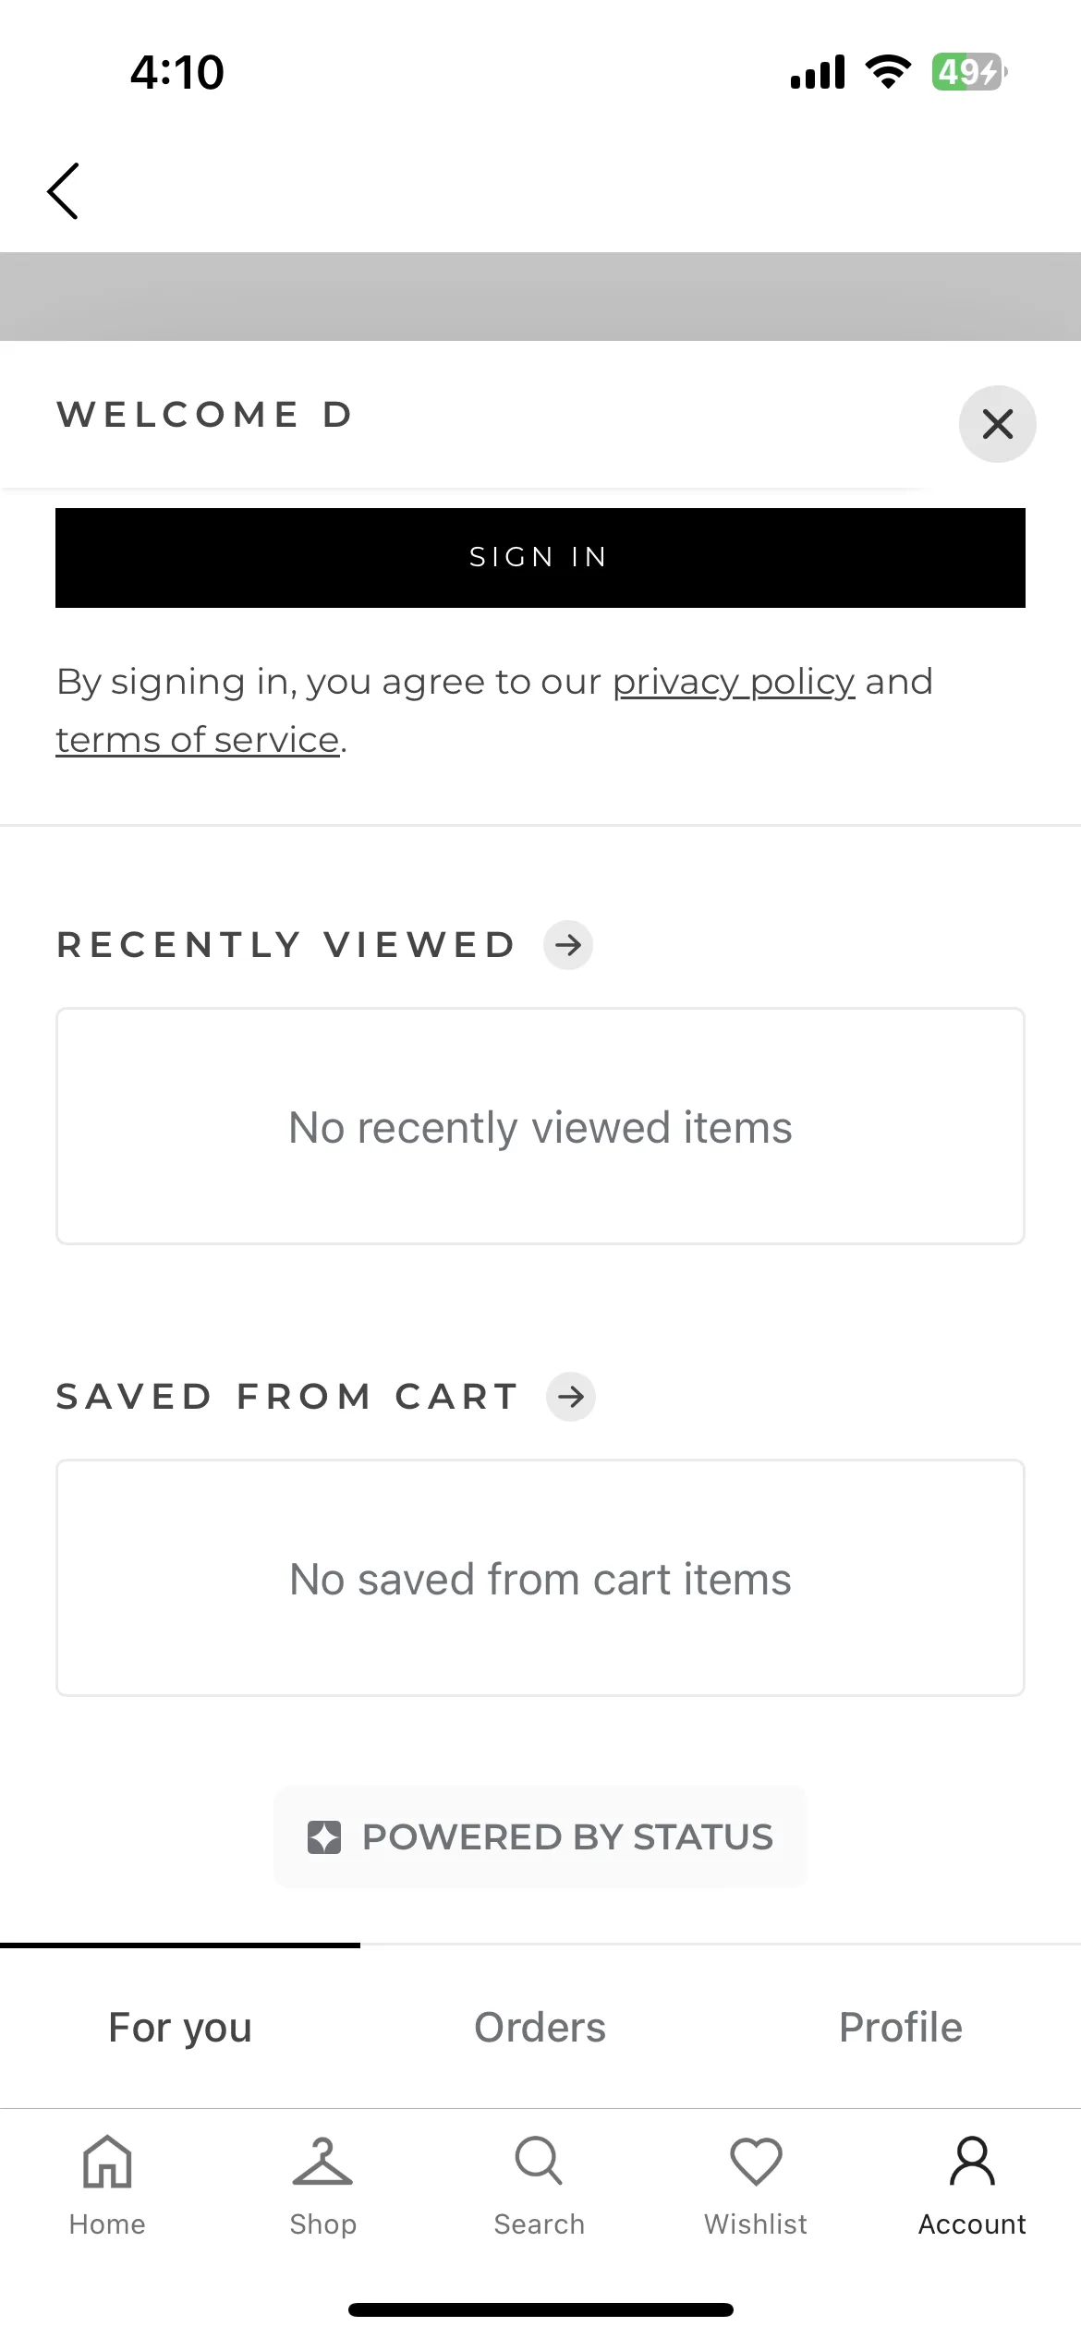
Task: Switch to the Profile tab
Action: point(901,2028)
